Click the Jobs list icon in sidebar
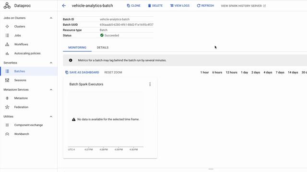Image resolution: width=307 pixels, height=172 pixels. pos(7,35)
